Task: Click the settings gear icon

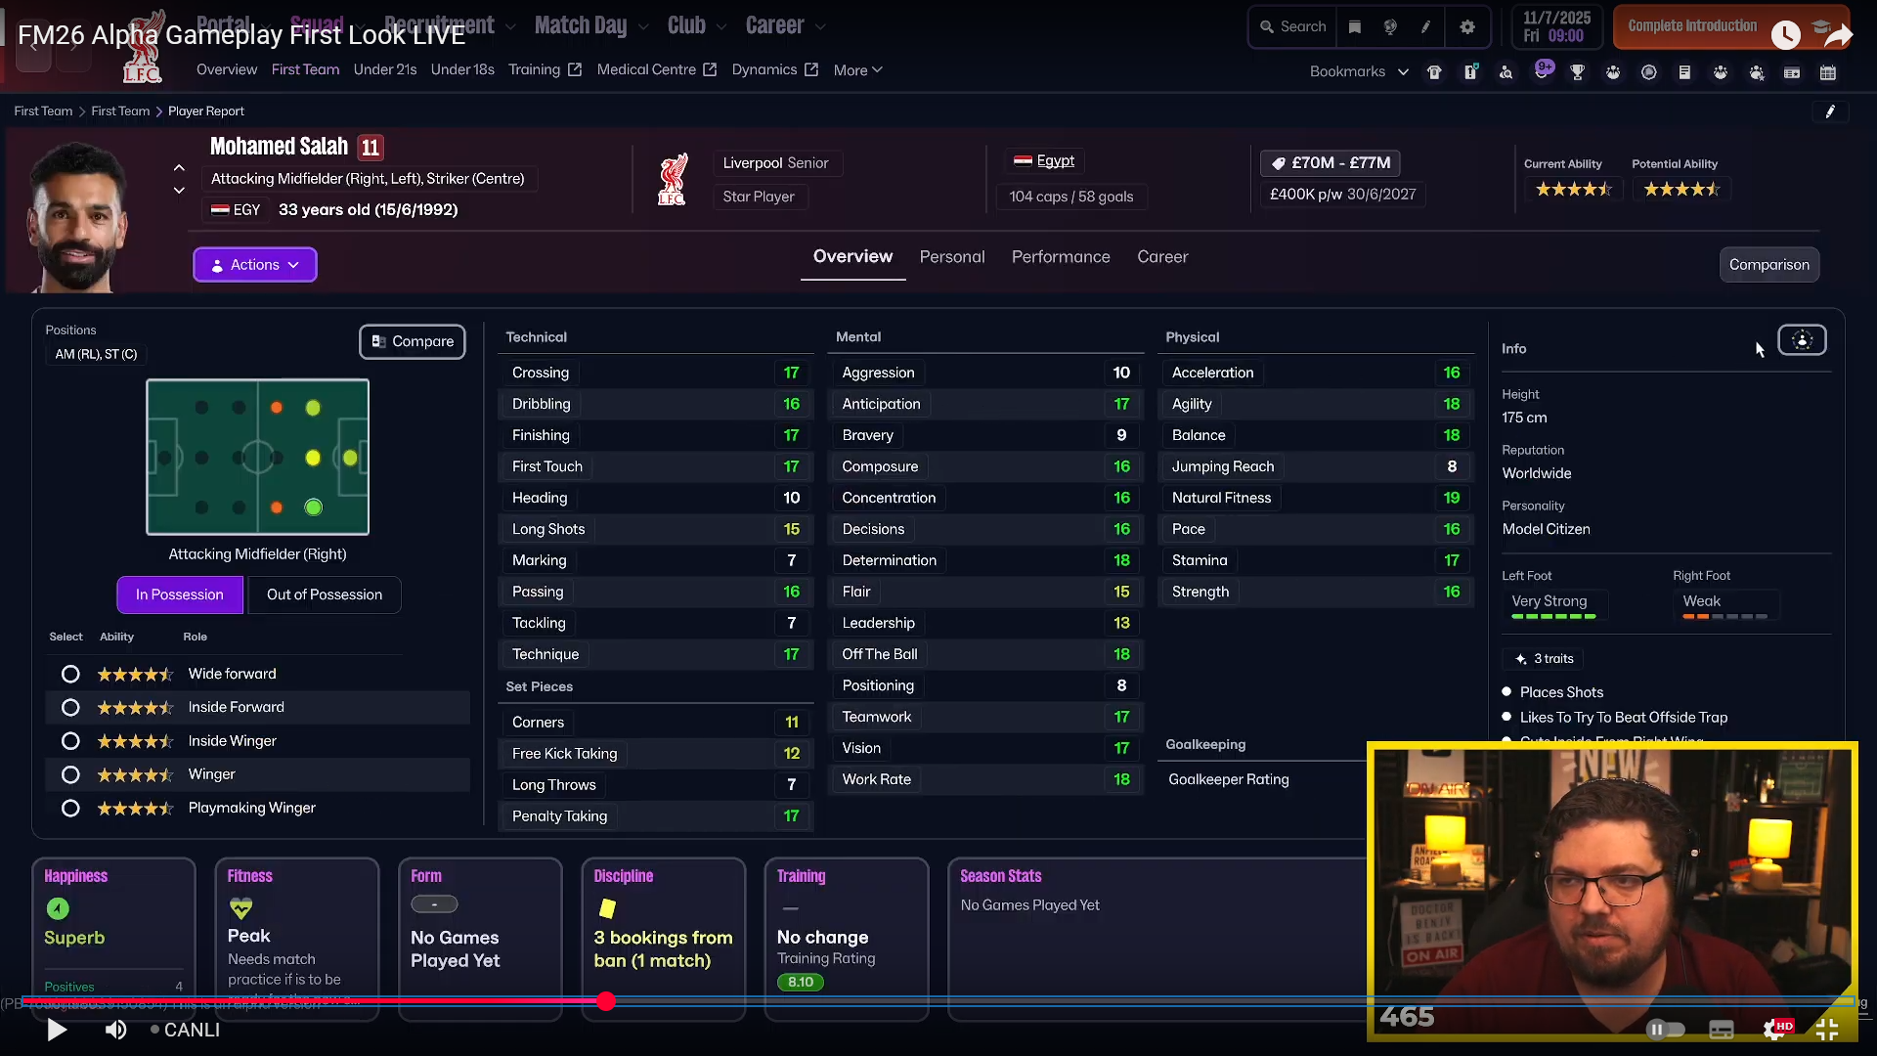Action: (1466, 27)
